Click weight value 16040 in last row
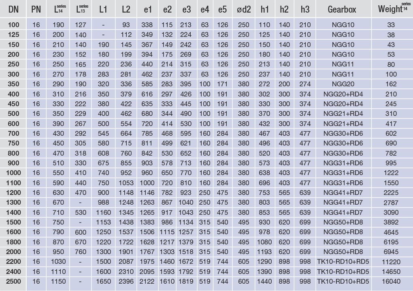Screen dimensions: 413x291 click(x=391, y=281)
